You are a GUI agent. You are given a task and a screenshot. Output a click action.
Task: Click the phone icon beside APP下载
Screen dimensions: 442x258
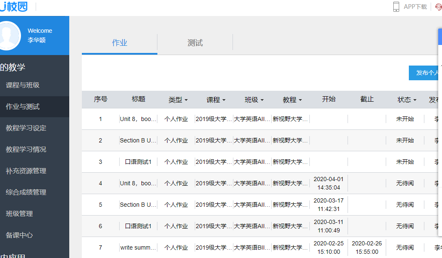[x=396, y=7]
